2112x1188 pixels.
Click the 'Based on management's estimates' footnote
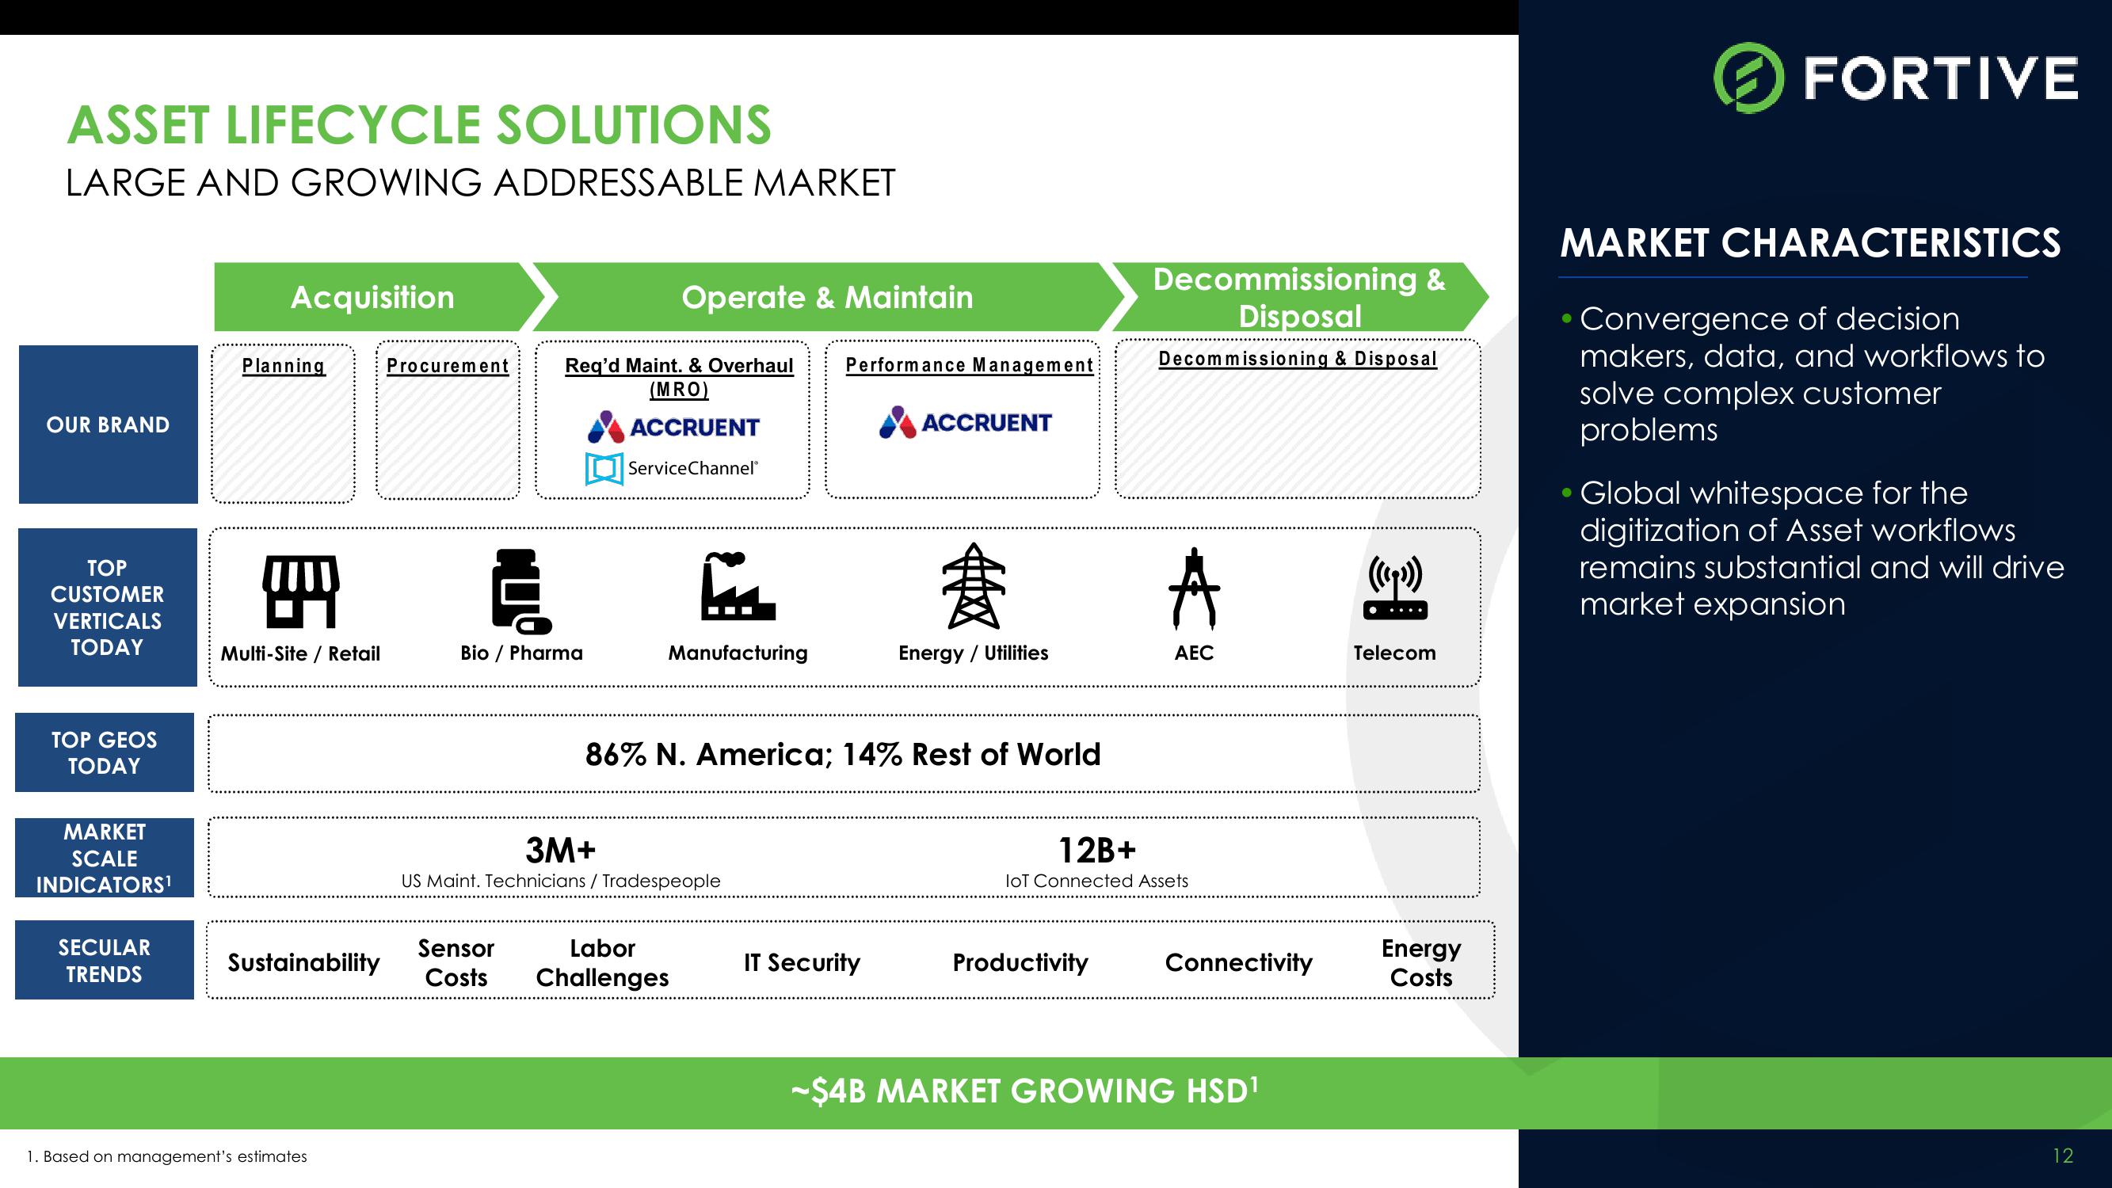[166, 1156]
